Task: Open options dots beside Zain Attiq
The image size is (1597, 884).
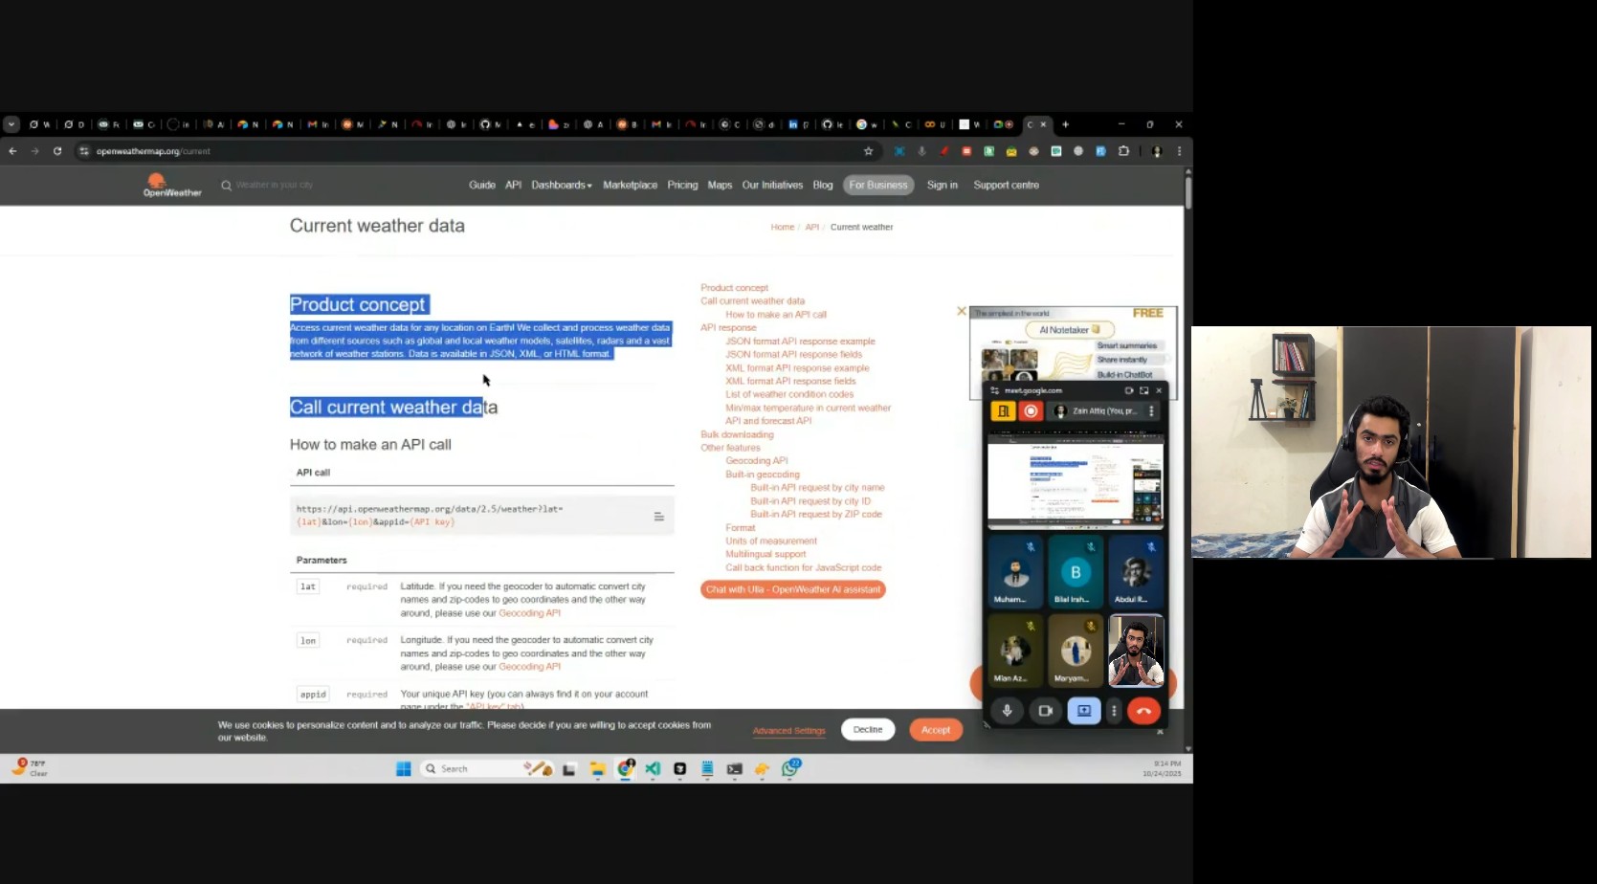Action: [x=1151, y=411]
